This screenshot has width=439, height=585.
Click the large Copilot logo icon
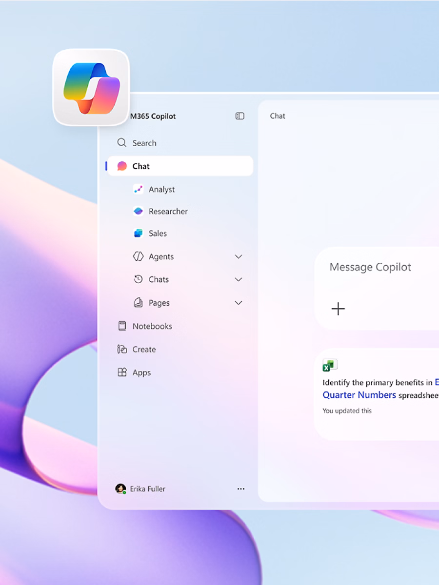[91, 88]
